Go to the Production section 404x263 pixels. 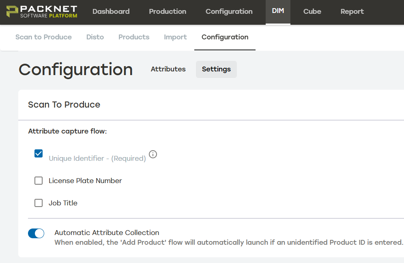(x=168, y=11)
